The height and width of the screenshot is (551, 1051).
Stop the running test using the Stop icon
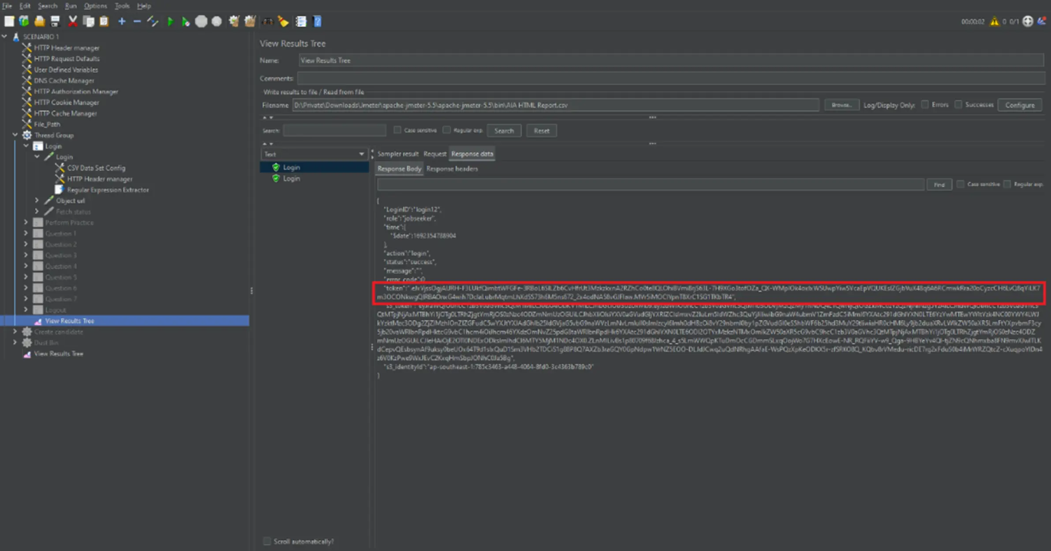pyautogui.click(x=201, y=21)
